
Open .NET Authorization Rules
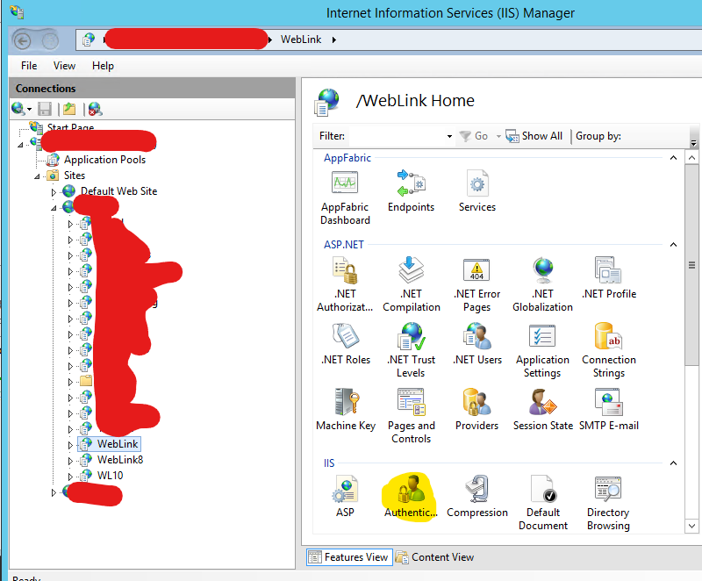pos(345,284)
